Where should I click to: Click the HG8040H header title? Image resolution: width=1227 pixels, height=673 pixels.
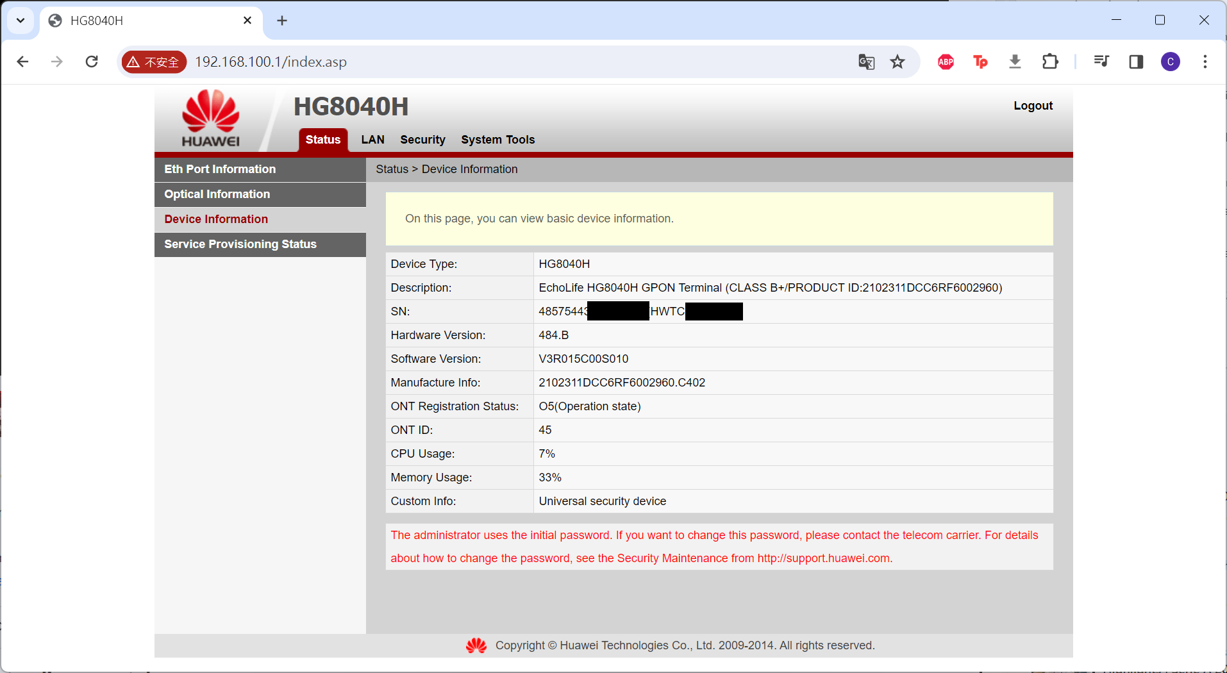(x=351, y=106)
